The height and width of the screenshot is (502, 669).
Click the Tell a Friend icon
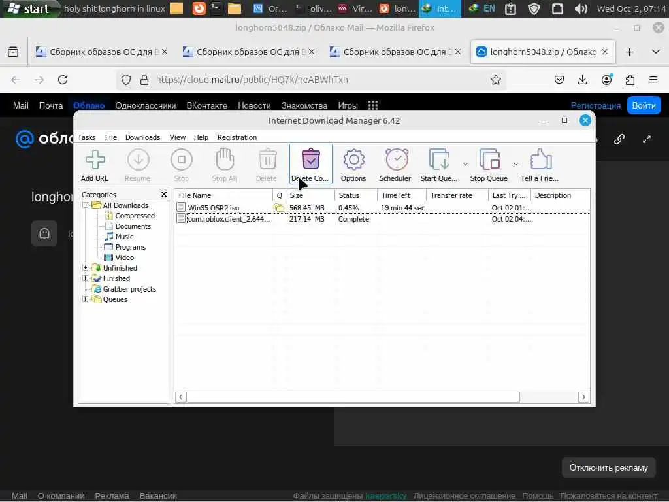click(540, 165)
